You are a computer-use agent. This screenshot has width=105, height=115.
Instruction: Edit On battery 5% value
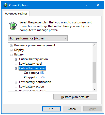point(42,73)
